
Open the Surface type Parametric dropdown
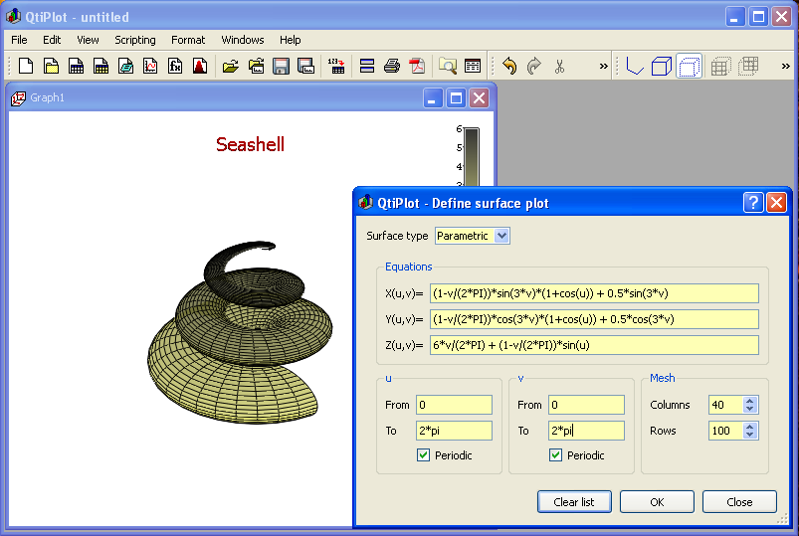473,236
